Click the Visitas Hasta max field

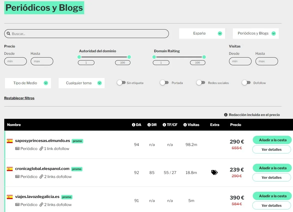(267, 61)
